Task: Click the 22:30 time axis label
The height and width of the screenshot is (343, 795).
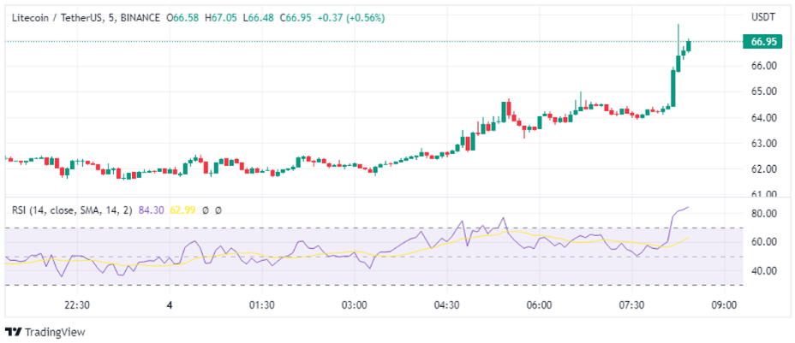Action: pyautogui.click(x=77, y=305)
